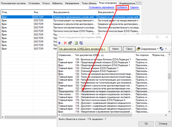
Task: Click the saved filters folder icon
Action: (x=138, y=49)
